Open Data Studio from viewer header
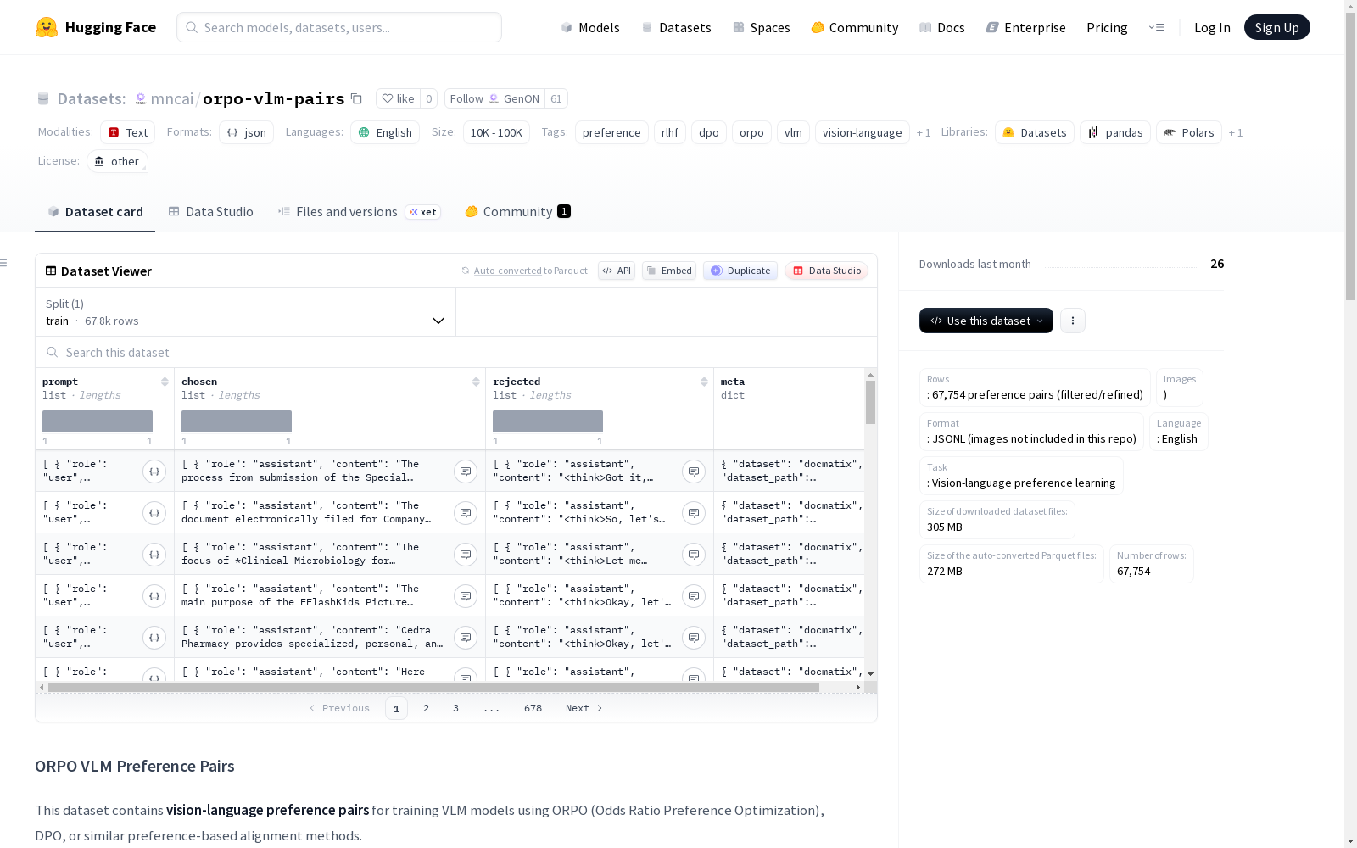 pos(826,271)
